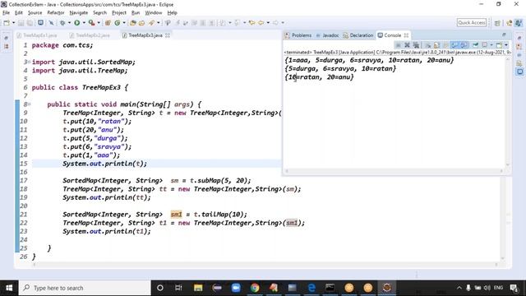Switch to the Problems view tab

(x=298, y=35)
